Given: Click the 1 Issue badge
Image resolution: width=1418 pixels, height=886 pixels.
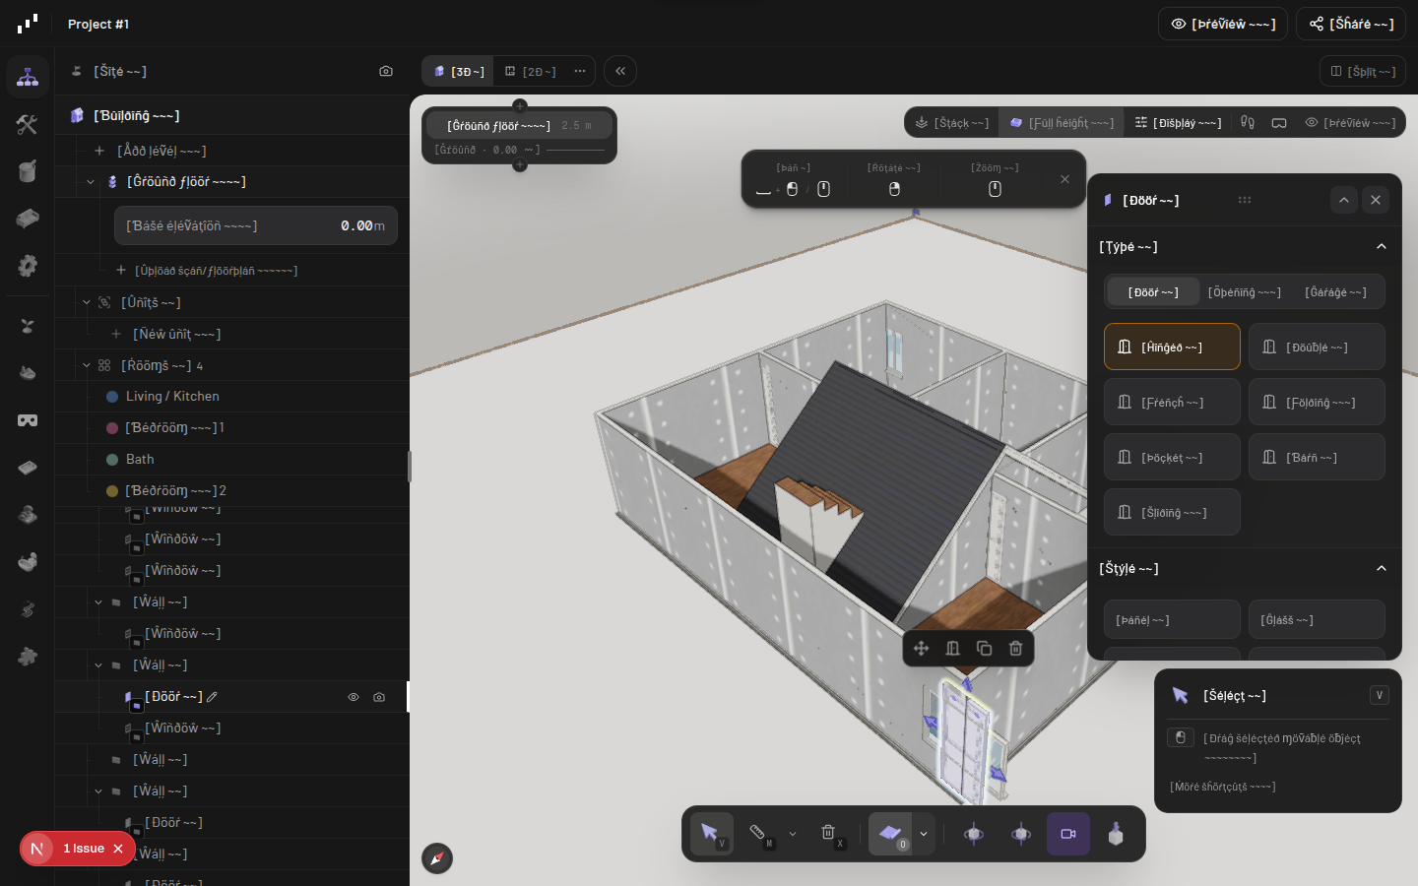Looking at the screenshot, I should coord(78,849).
